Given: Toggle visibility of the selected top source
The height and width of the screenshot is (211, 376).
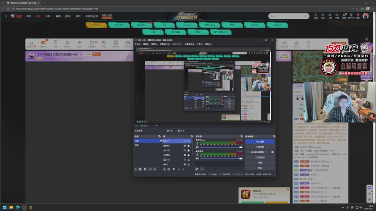Looking at the screenshot, I should (185, 141).
